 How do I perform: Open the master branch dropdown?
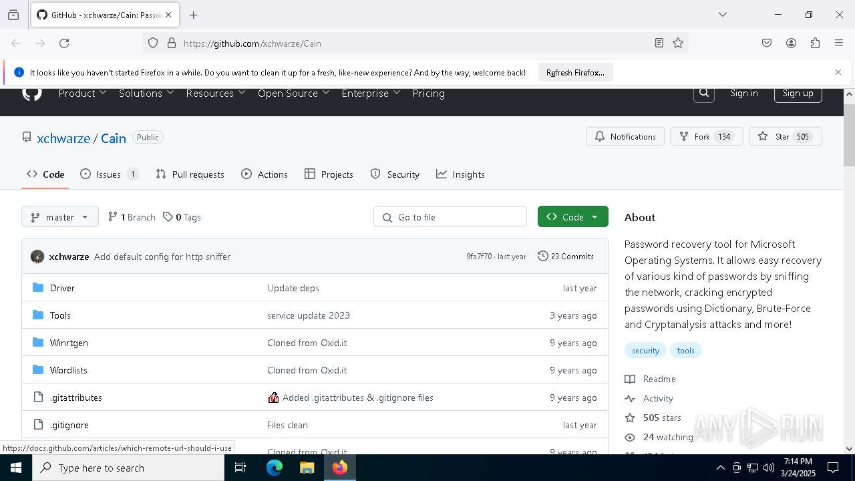(x=60, y=217)
